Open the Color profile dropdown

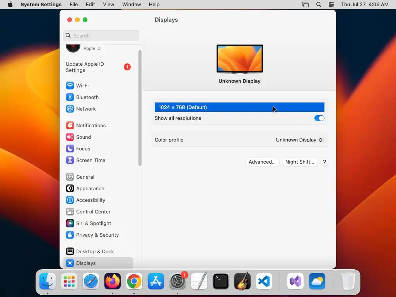299,140
